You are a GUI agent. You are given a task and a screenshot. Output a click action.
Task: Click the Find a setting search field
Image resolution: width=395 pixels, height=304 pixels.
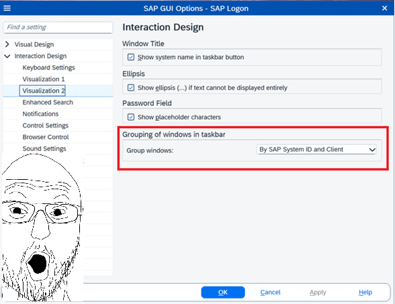(x=58, y=27)
